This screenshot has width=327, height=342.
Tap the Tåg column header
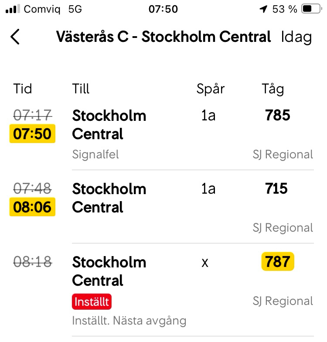pyautogui.click(x=272, y=89)
